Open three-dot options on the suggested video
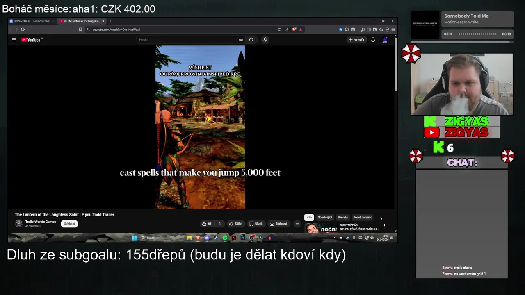Screen dimensions: 525x295 tap(384, 226)
